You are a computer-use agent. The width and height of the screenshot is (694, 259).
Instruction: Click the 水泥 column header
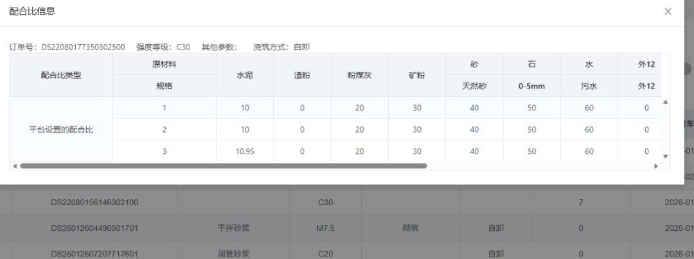[245, 75]
